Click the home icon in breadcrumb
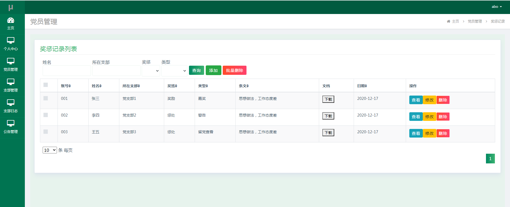 [x=448, y=21]
